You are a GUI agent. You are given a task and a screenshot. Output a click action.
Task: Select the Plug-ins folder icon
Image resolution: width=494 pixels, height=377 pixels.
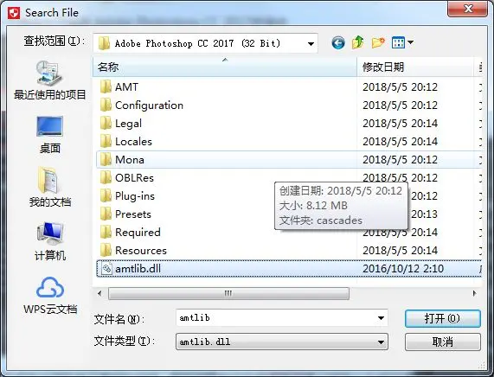tap(106, 196)
